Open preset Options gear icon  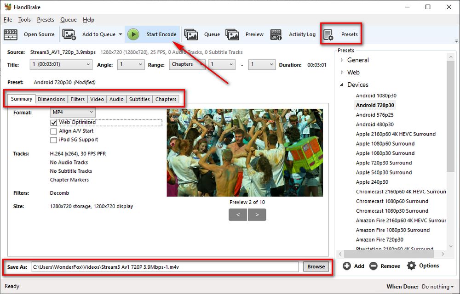pos(411,266)
